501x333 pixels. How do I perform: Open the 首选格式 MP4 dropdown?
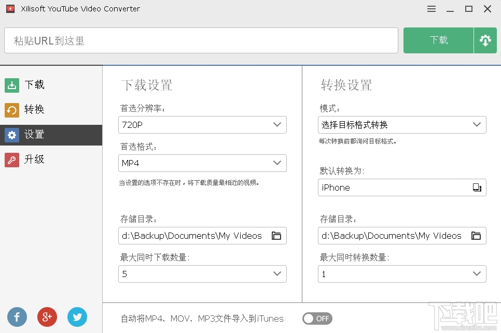click(202, 163)
